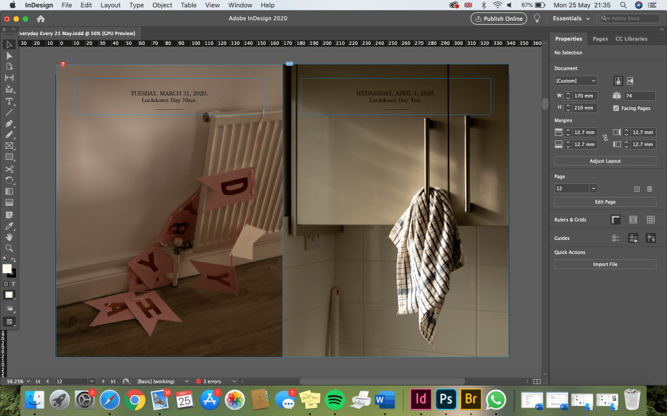667x416 pixels.
Task: Choose the Zoom tool magnifier
Action: click(x=10, y=248)
